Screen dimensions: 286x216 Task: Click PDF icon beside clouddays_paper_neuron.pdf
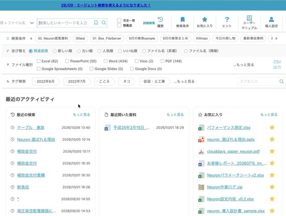(201, 151)
